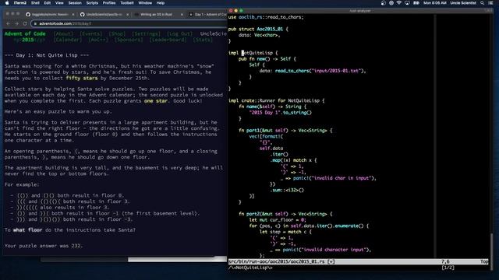Click the clock showing Mon 8:06 AM
This screenshot has height=280, width=499.
435,3
